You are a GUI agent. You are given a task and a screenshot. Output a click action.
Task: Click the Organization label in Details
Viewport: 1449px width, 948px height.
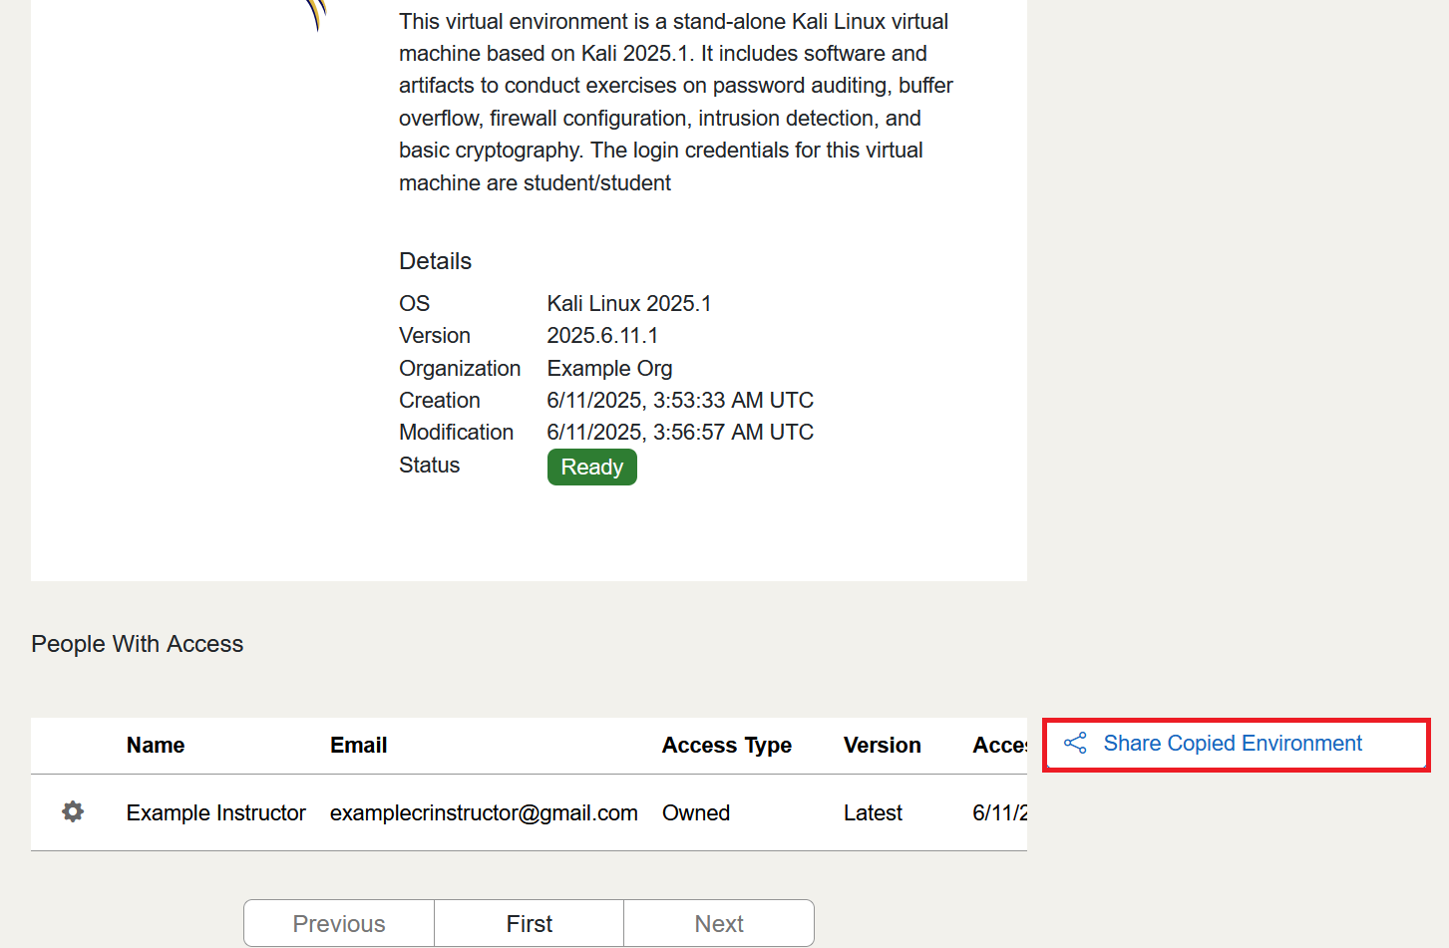click(x=460, y=369)
